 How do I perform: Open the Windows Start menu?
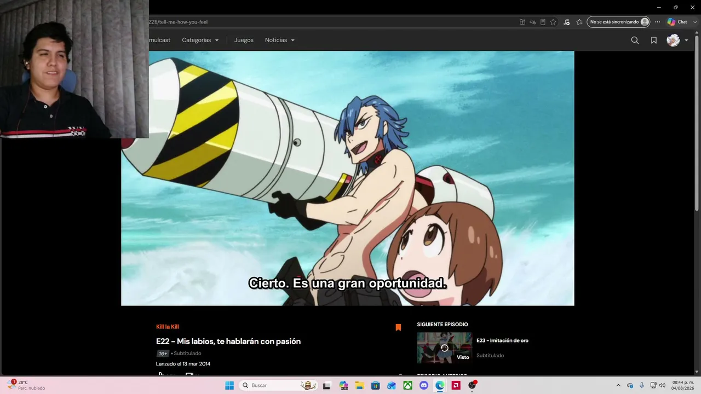(229, 385)
